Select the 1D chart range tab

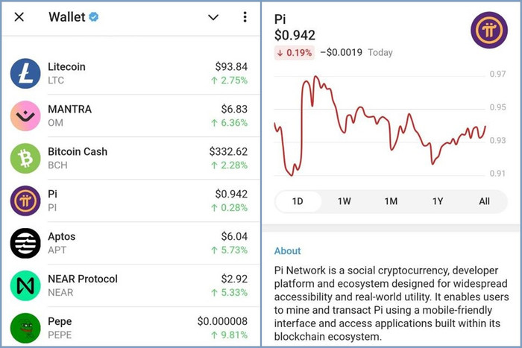pyautogui.click(x=298, y=201)
